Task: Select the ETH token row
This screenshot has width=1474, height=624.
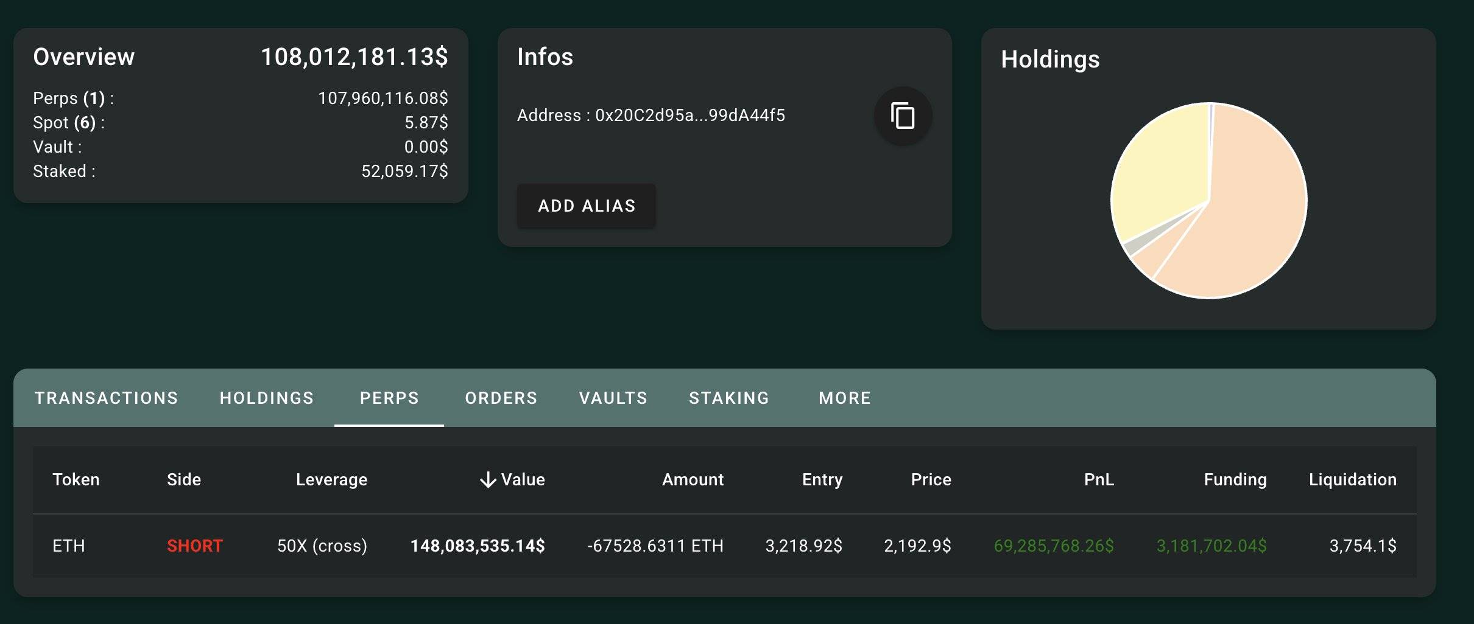Action: pos(68,546)
